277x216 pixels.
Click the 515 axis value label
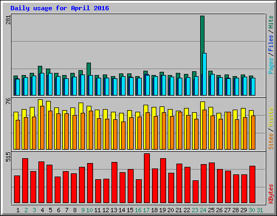[x=9, y=157]
